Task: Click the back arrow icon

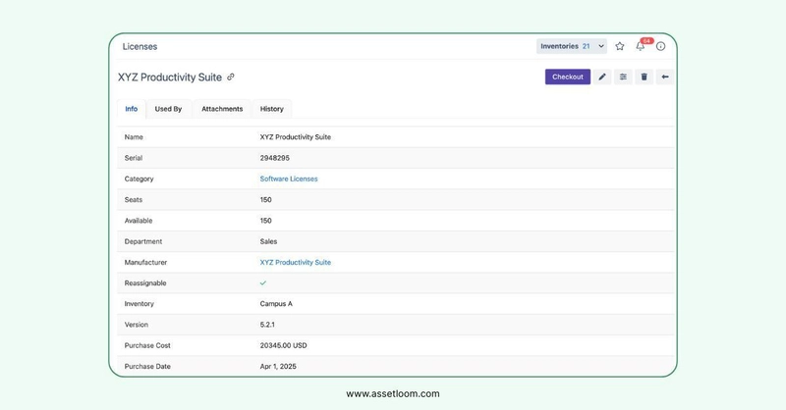Action: click(x=665, y=77)
